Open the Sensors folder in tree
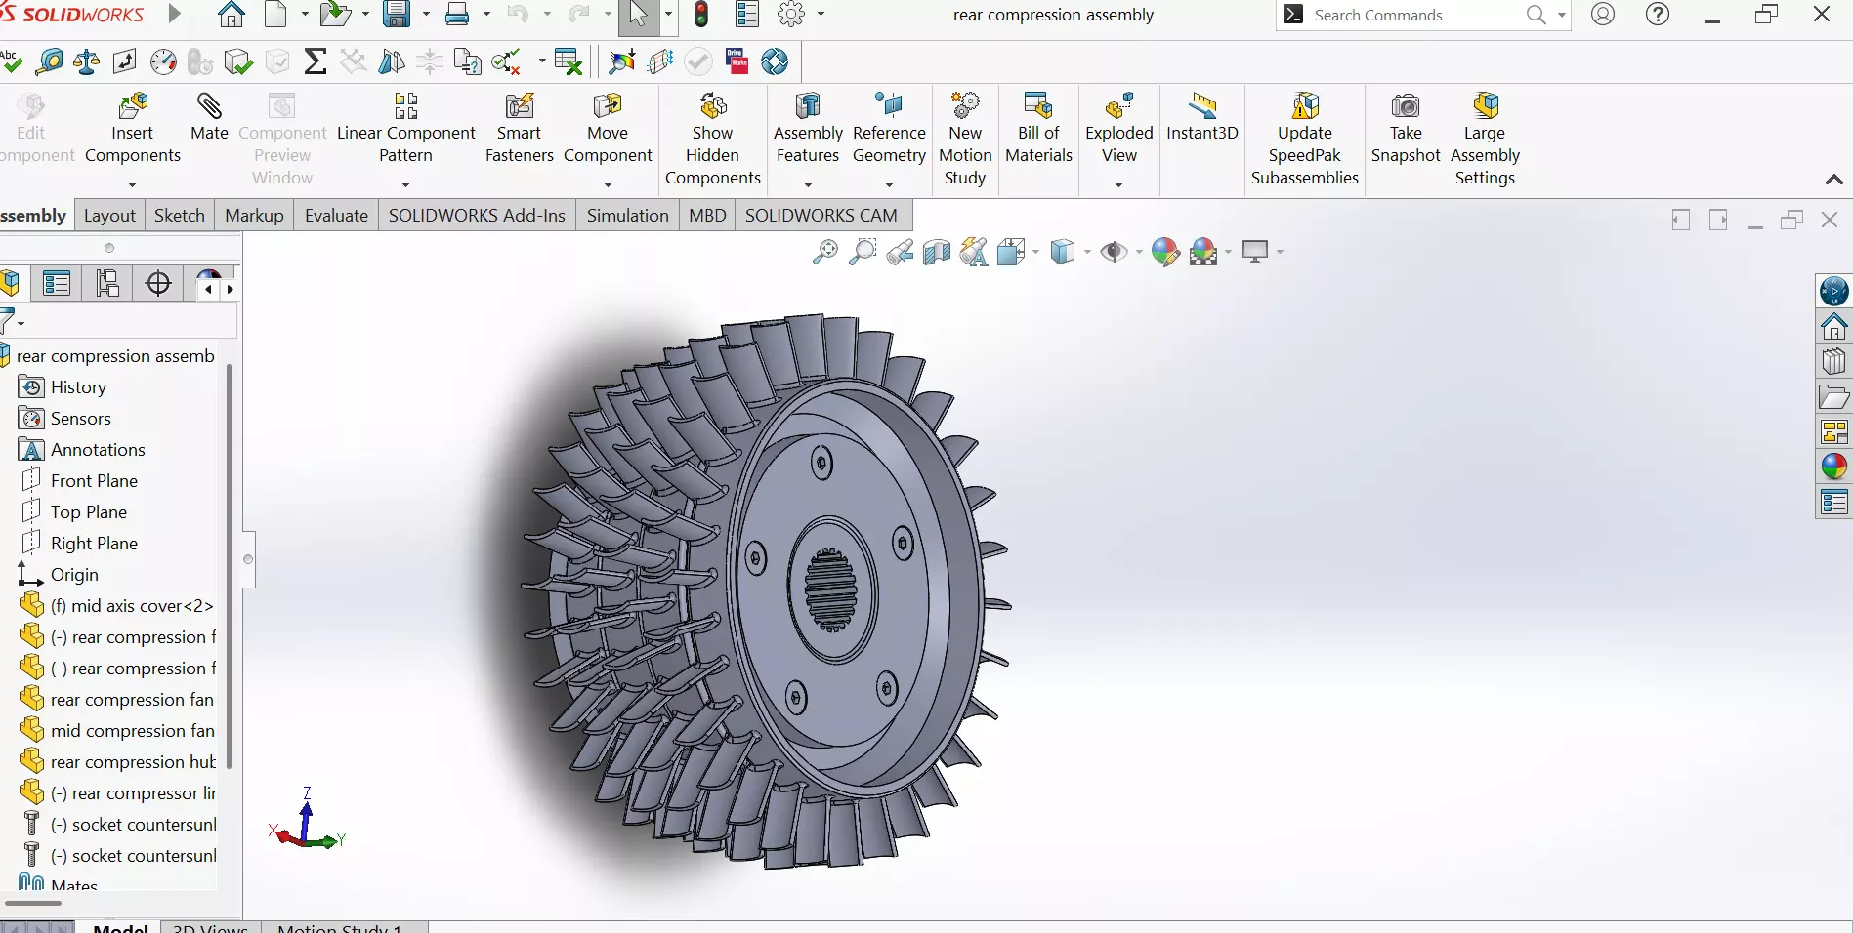 click(x=80, y=419)
